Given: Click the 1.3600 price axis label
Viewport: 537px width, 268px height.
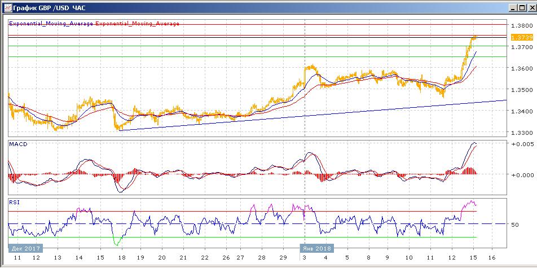Looking at the screenshot, I should [522, 68].
